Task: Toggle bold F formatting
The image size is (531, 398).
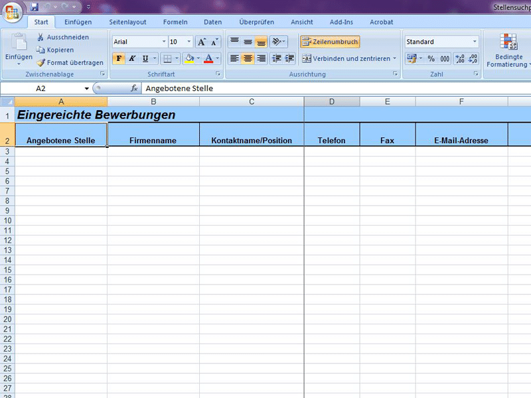Action: pyautogui.click(x=119, y=58)
